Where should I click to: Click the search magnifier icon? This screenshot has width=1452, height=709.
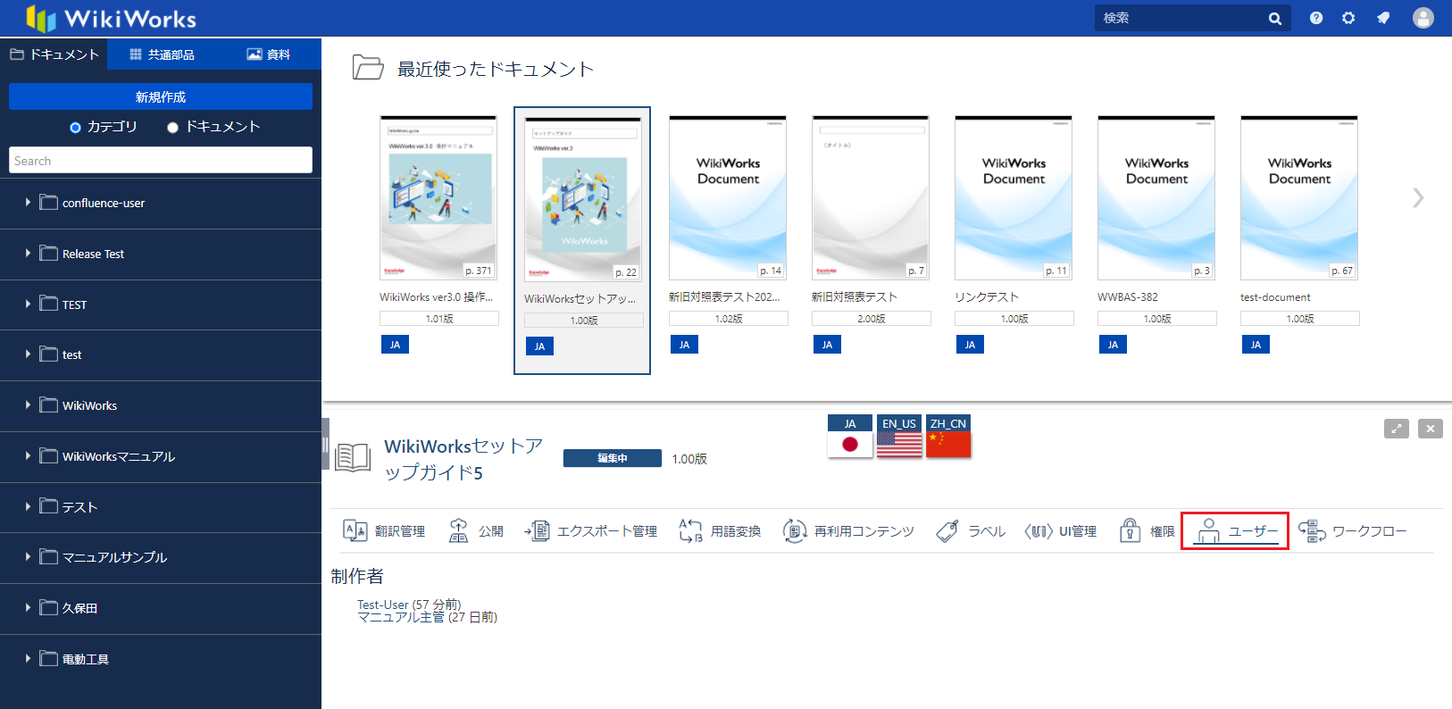(1274, 18)
